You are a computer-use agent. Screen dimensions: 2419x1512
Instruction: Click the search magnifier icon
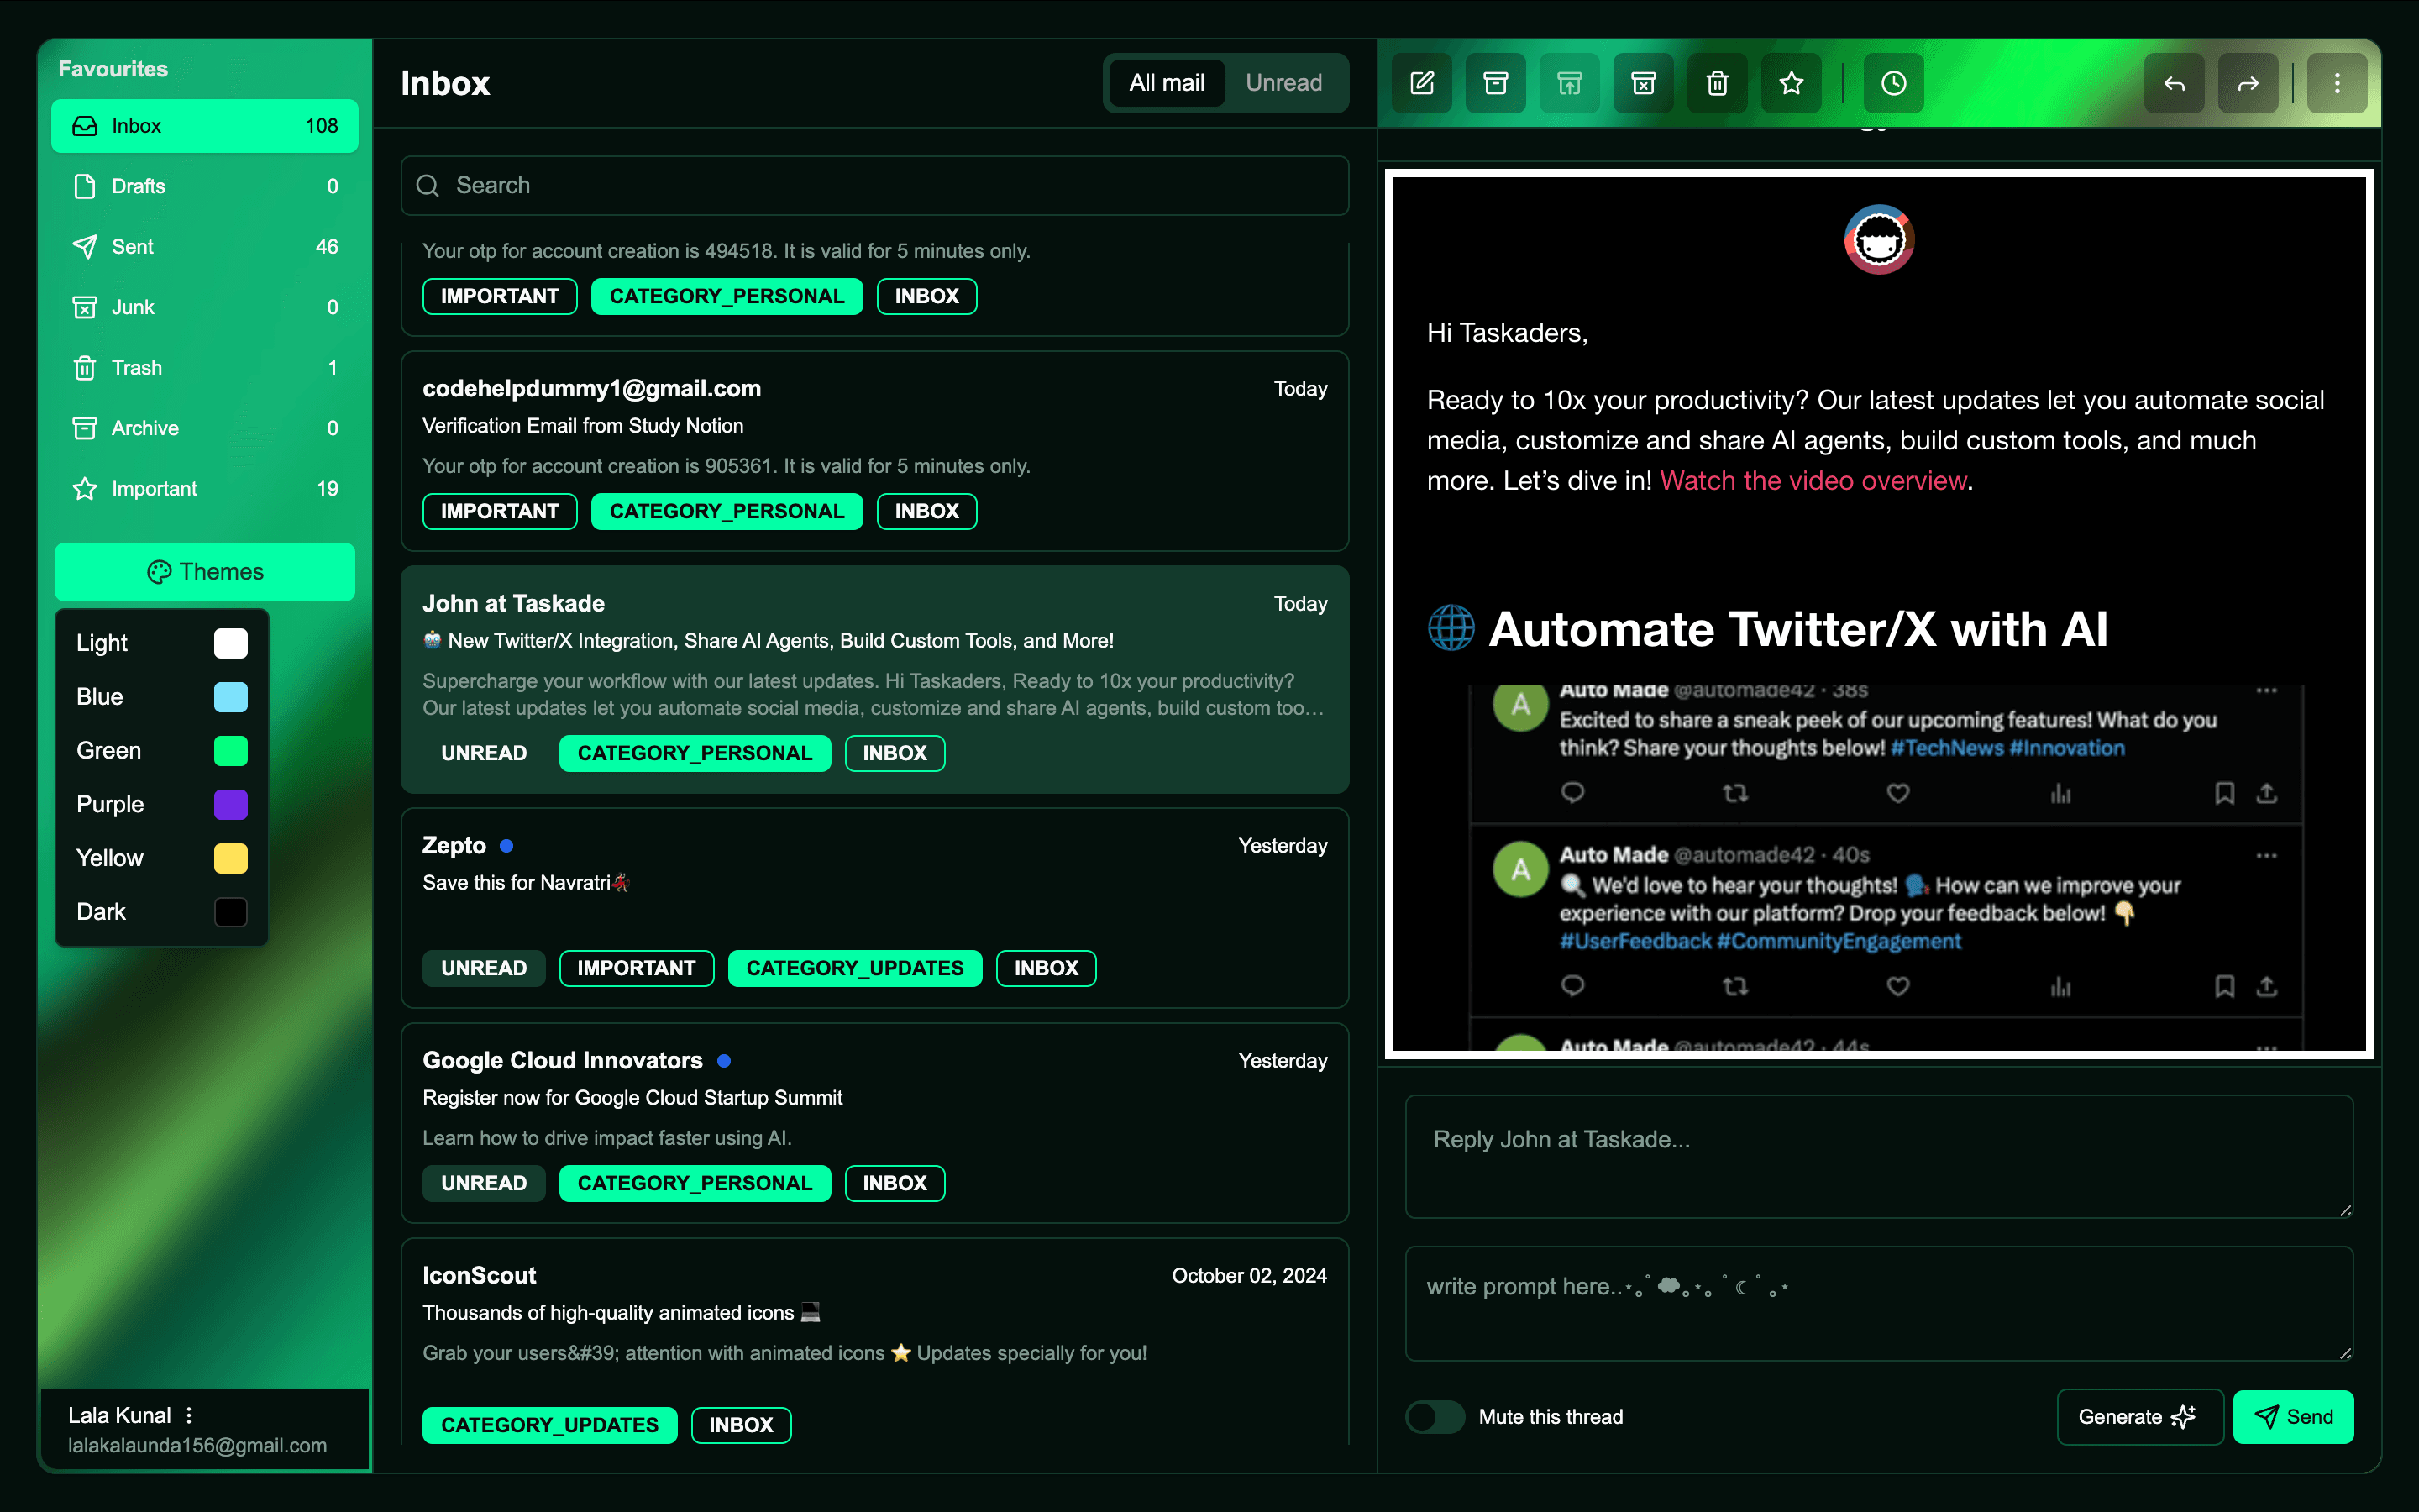tap(428, 186)
